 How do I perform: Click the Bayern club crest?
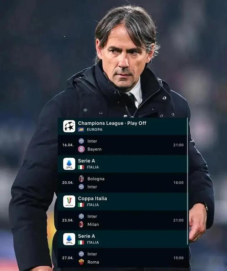[x=81, y=149]
